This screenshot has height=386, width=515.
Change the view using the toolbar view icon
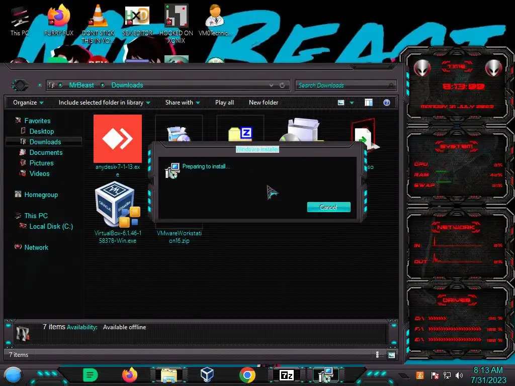(x=341, y=103)
